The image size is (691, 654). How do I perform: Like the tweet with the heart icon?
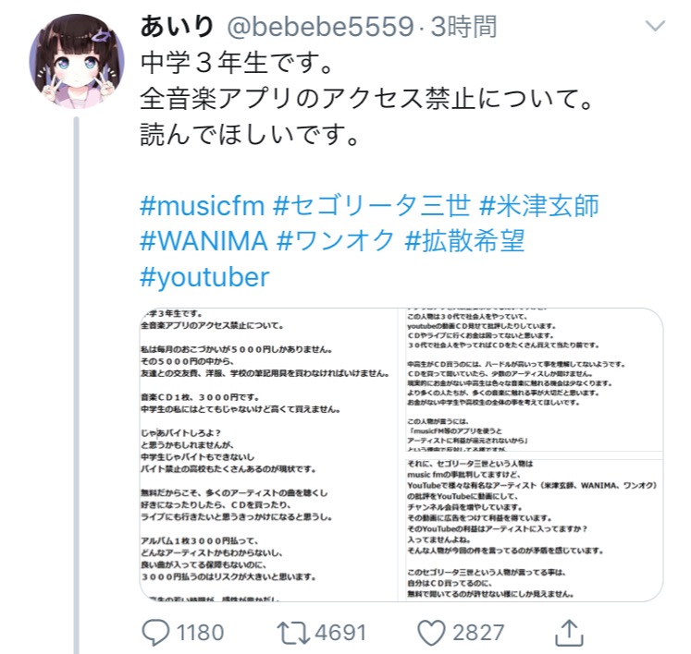coord(431,633)
